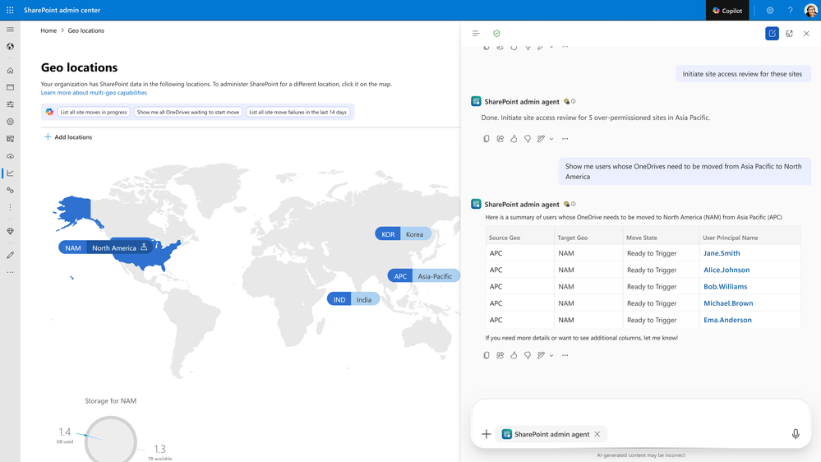Image resolution: width=821 pixels, height=462 pixels.
Task: Click the pencil customize navigation icon
Action: [10, 255]
